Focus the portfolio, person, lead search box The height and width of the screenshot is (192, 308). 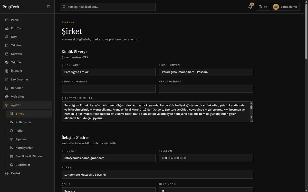108,7
